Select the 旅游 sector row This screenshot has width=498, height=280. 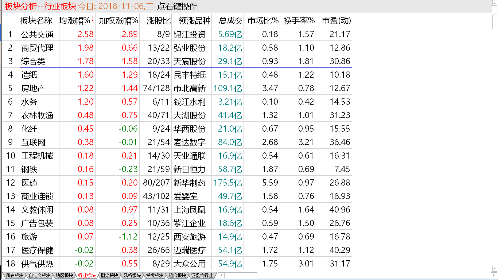177,237
